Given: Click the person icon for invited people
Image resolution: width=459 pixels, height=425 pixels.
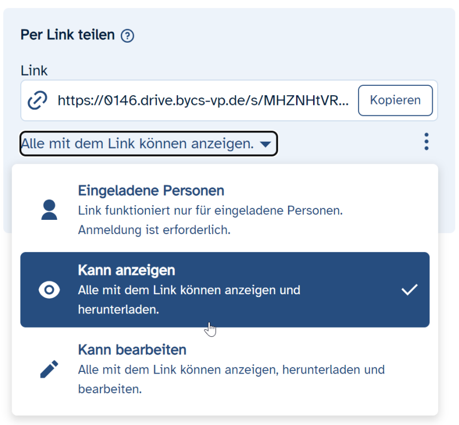Looking at the screenshot, I should pos(49,209).
